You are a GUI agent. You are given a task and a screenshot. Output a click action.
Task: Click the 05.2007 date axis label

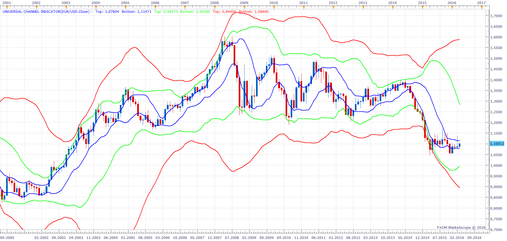pos(197,238)
